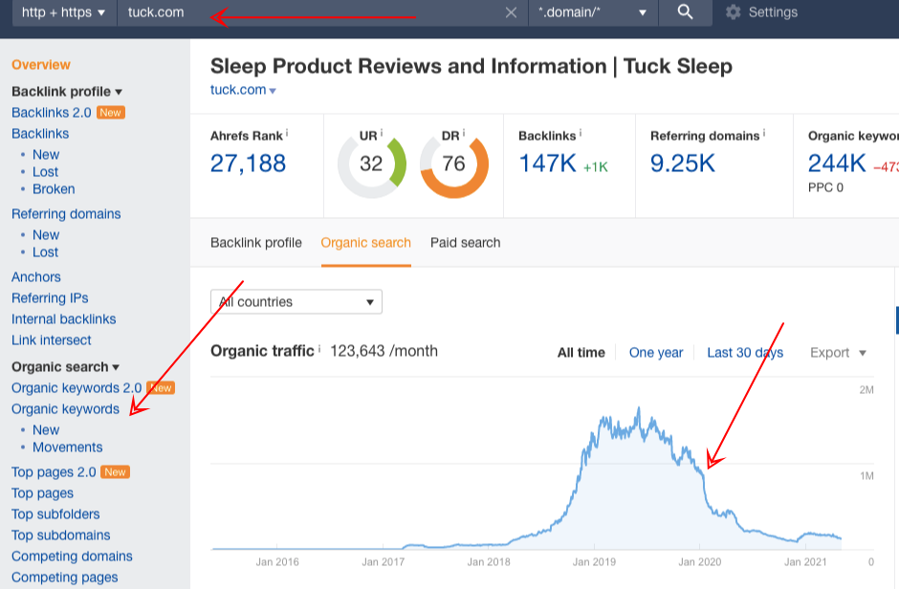899x589 pixels.
Task: Collapse the Organic search sidebar section
Action: pos(65,367)
